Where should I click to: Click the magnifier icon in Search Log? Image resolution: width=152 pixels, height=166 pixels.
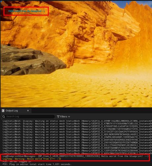click(4, 117)
